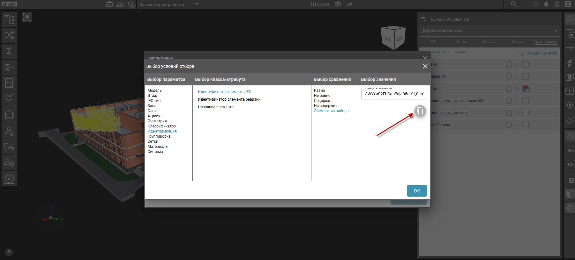Open the element tree tool in left sidebar
This screenshot has height=260, width=575.
click(9, 19)
